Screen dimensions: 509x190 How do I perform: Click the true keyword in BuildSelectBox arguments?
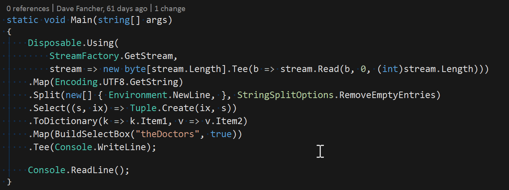221,134
